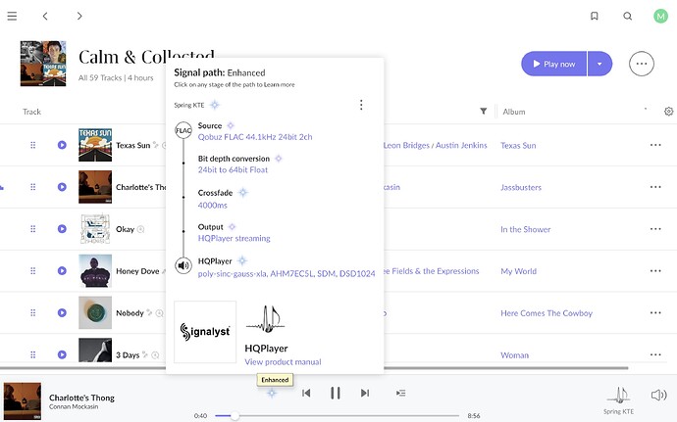Screen dimensions: 677x422
Task: Open the playlist three-dot more options
Action: coord(642,64)
